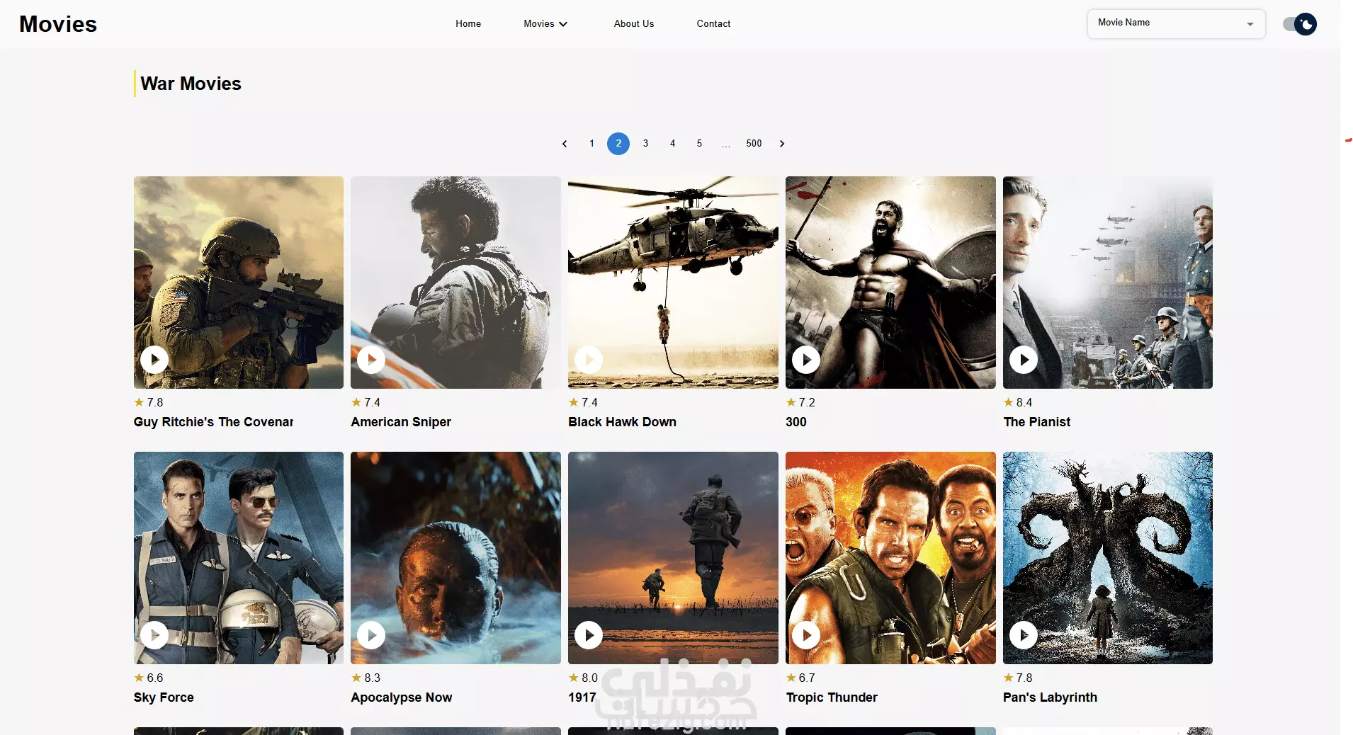Click play icon on Apocalypse Now poster
Viewport: 1353px width, 735px height.
pos(371,635)
